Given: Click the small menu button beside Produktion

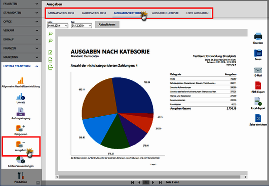Looking at the screenshot, I should point(38,183).
